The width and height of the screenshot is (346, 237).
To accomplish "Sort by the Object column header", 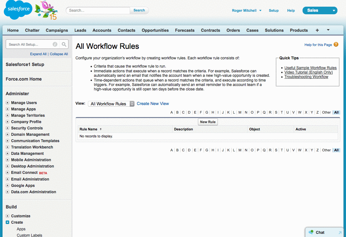I will 254,129.
